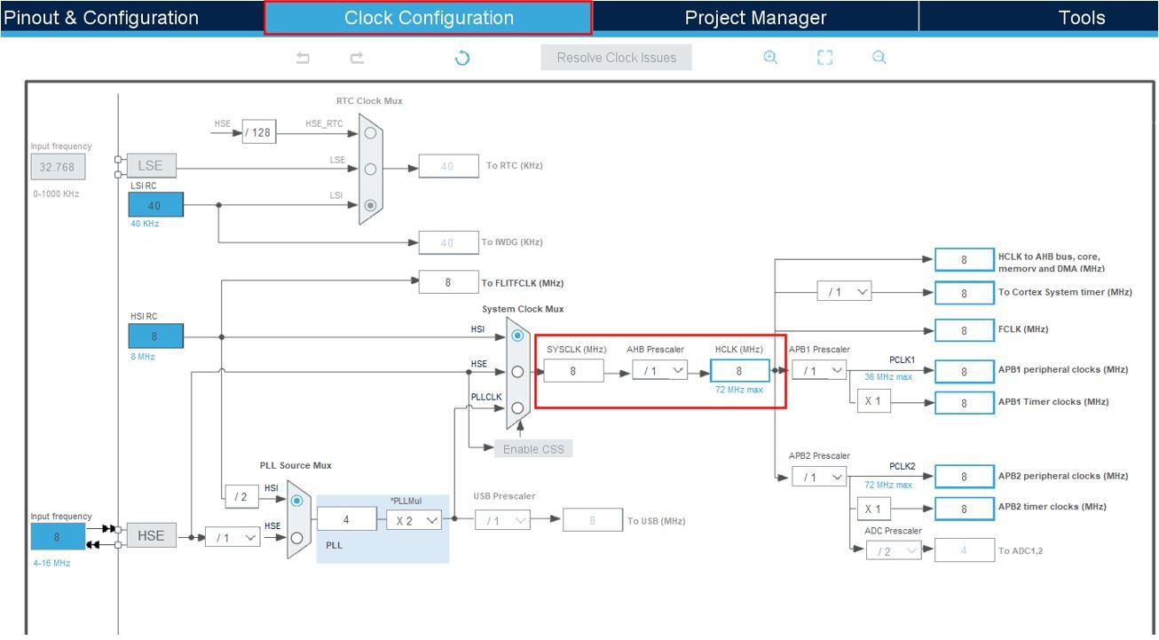This screenshot has width=1159, height=640.
Task: Click the 4-16 MHz range label
Action: point(51,563)
